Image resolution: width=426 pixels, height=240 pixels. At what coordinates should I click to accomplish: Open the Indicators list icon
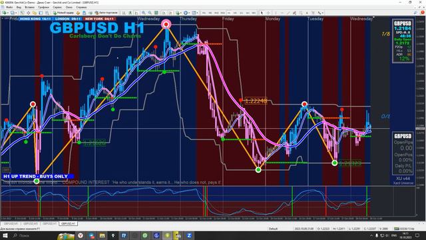click(x=178, y=13)
